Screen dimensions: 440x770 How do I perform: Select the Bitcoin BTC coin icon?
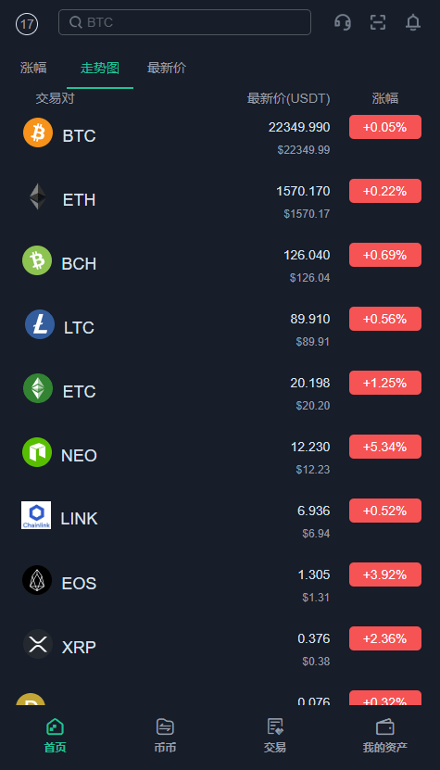coord(38,133)
